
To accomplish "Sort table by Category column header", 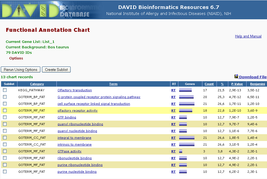I will (x=37, y=84).
